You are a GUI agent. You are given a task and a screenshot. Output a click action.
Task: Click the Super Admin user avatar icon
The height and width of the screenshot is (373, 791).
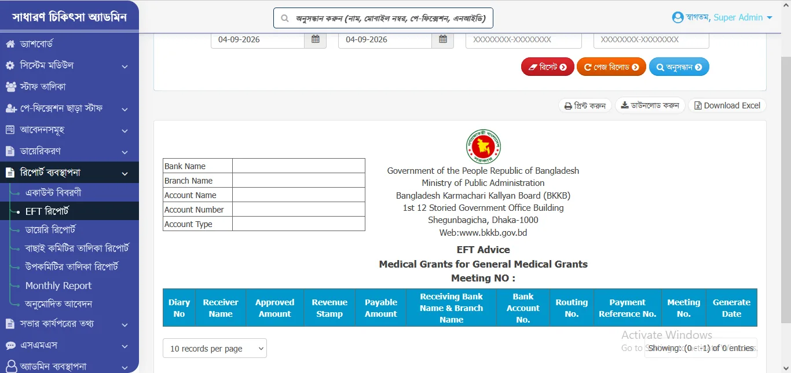(x=678, y=17)
